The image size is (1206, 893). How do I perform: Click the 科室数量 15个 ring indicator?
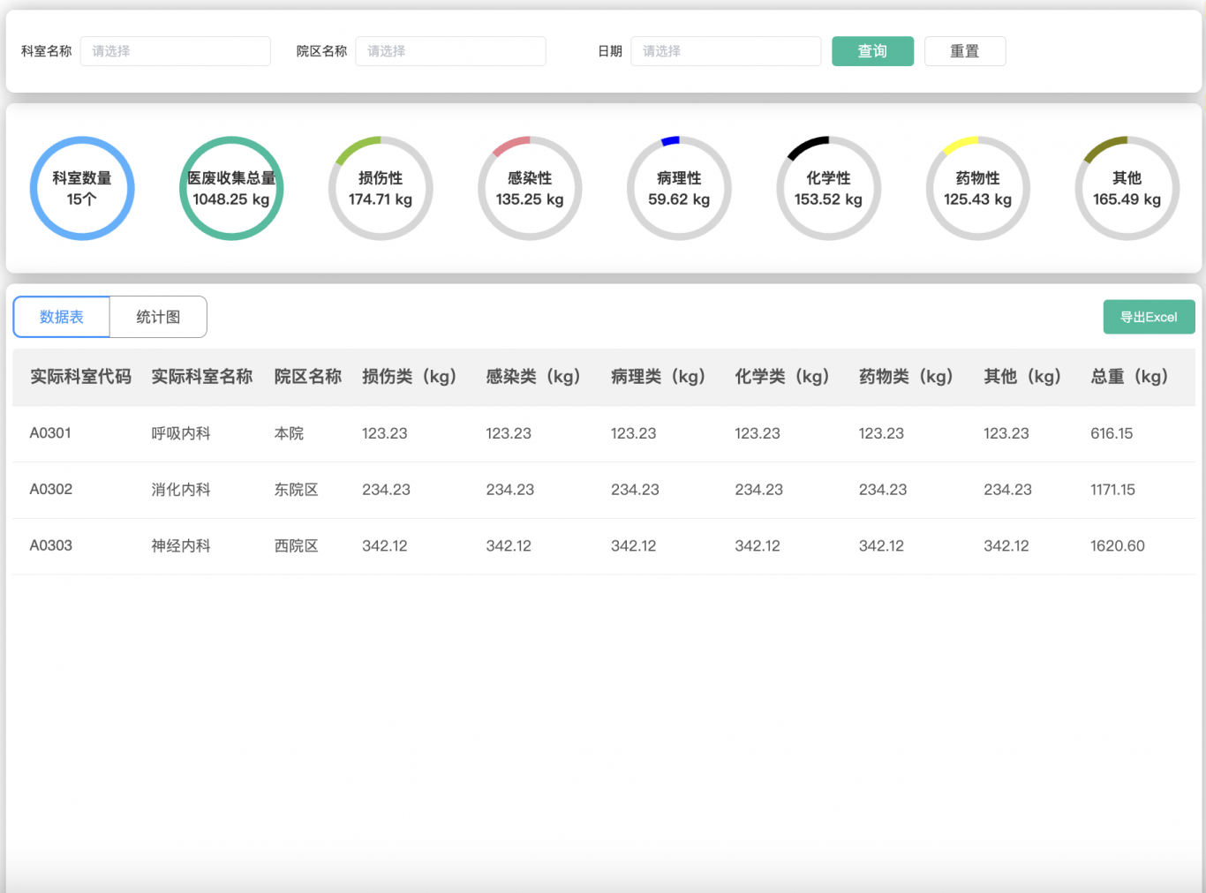(x=82, y=188)
